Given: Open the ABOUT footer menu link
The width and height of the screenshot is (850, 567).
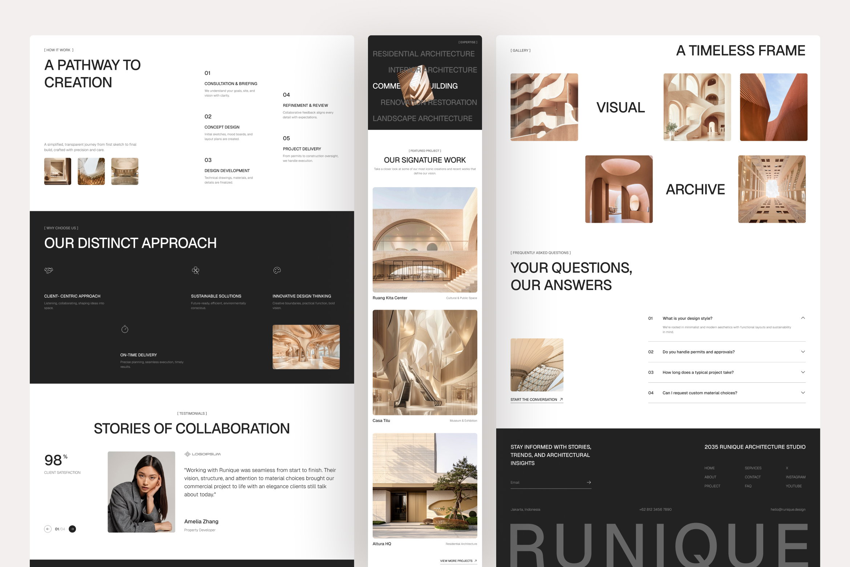Looking at the screenshot, I should coord(710,477).
